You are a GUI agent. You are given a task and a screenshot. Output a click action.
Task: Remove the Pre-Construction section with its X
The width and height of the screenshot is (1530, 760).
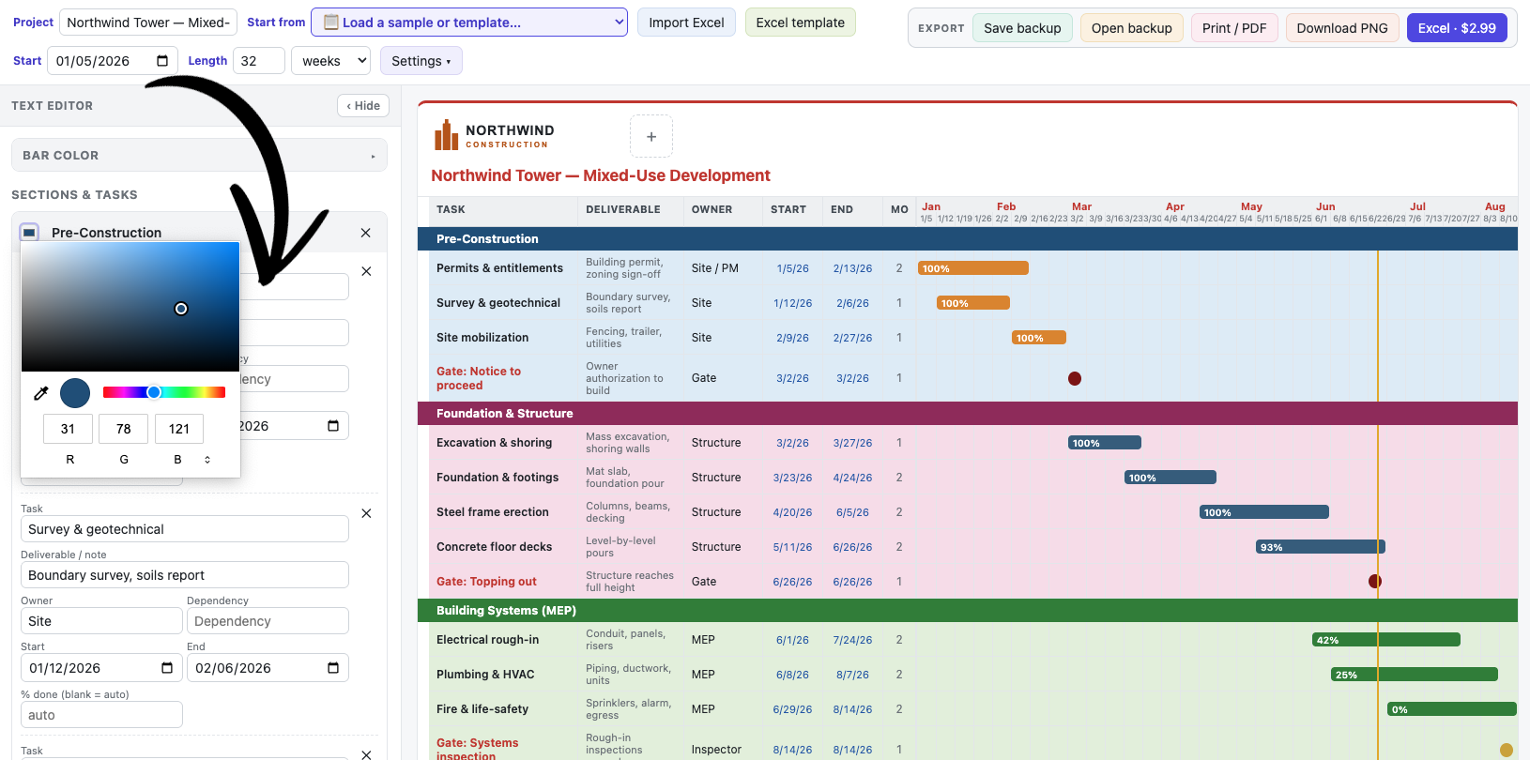[x=366, y=233]
